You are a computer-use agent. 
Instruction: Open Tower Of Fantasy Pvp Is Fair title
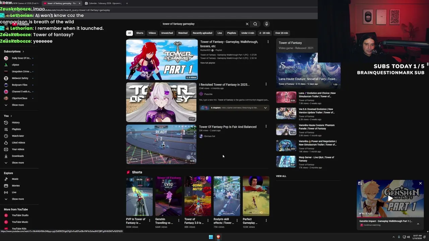pos(228,127)
